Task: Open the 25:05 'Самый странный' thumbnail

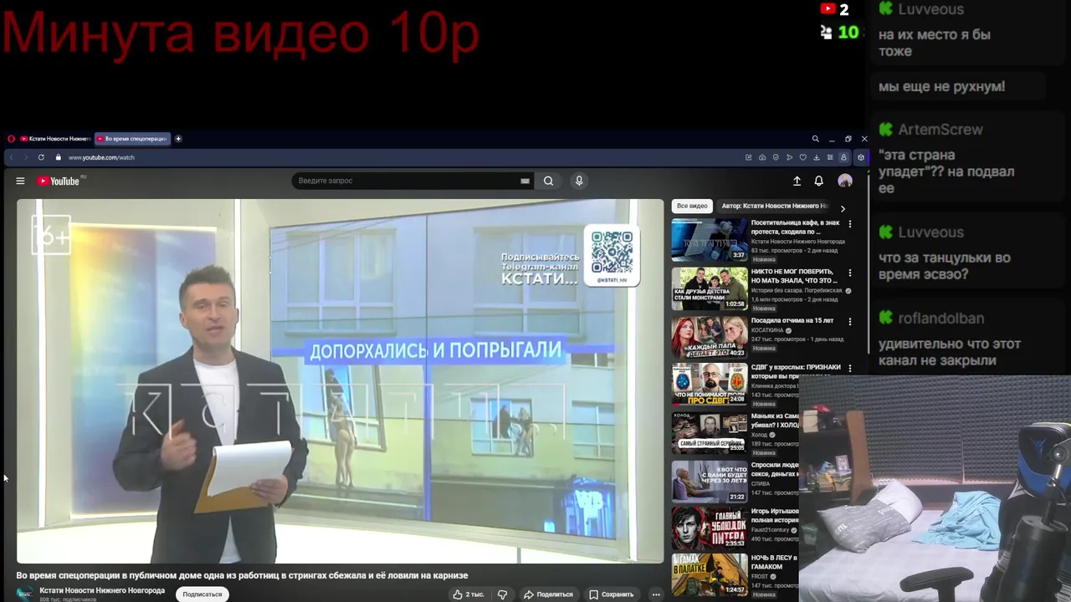Action: (710, 432)
